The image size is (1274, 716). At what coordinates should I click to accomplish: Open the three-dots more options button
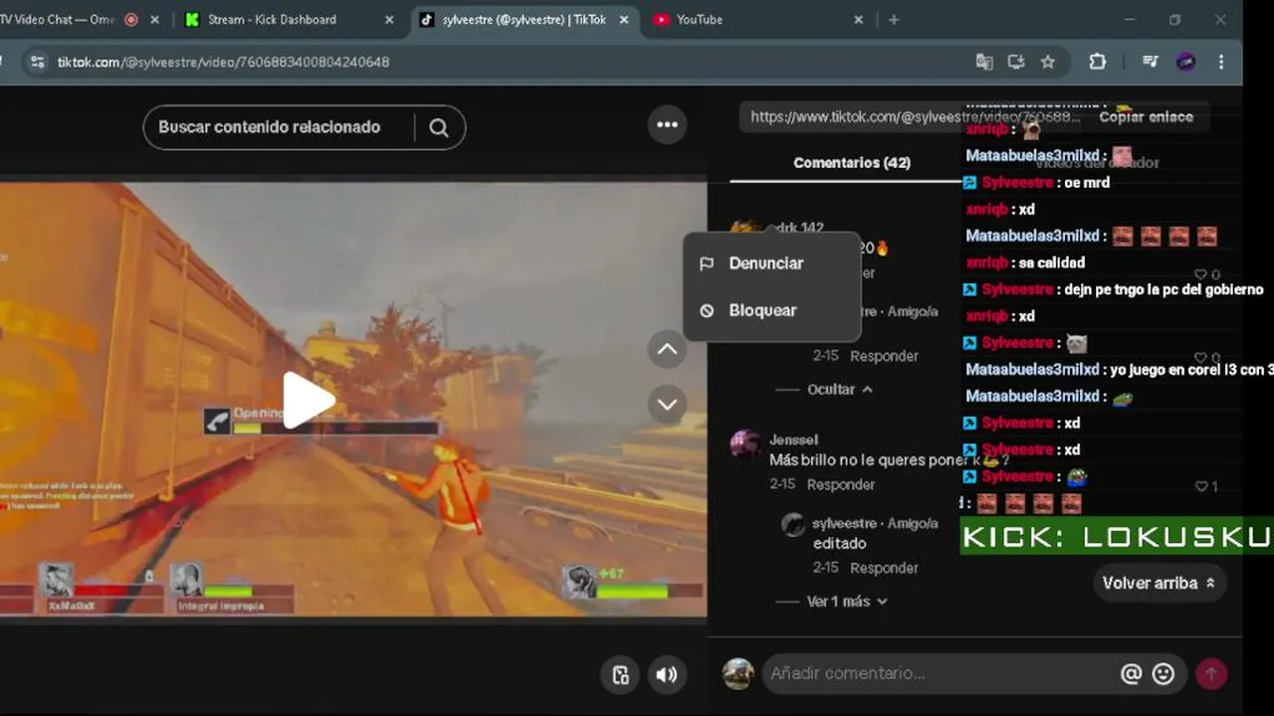(x=667, y=125)
